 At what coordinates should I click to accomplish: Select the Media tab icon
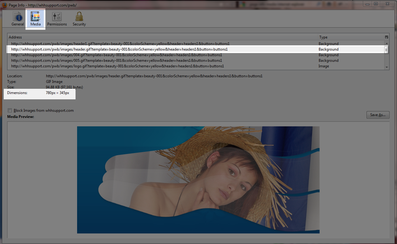click(35, 19)
